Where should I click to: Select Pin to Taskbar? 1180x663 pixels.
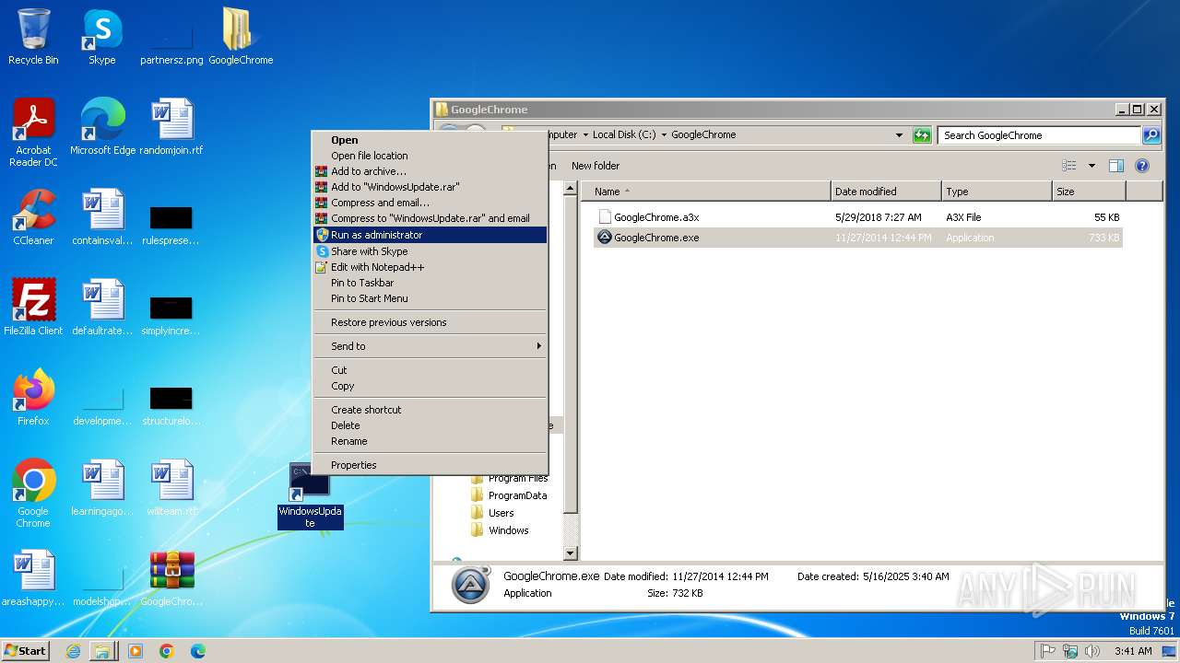(x=429, y=283)
